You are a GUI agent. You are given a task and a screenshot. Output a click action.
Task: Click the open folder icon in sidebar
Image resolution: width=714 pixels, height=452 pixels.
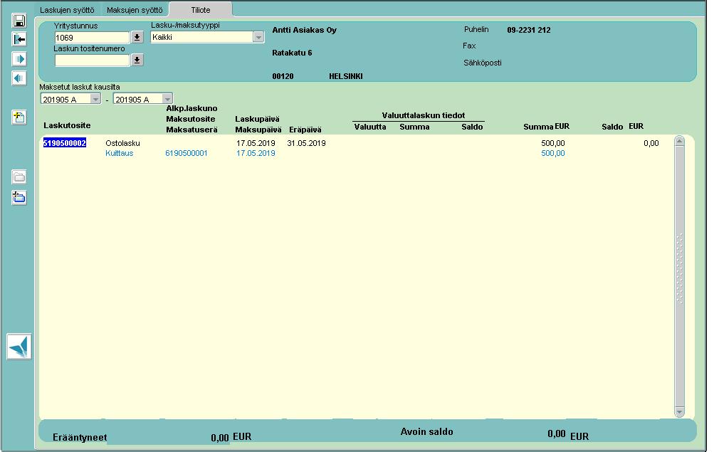click(19, 177)
